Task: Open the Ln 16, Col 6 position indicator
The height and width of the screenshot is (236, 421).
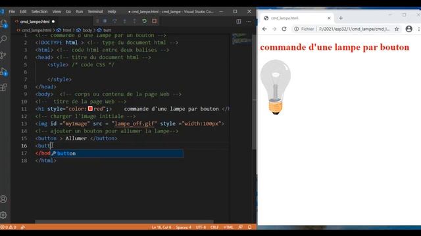Action: 161,227
